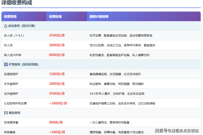Select the 特殊膳食 row label
The image size is (203, 135).
pos(10,132)
